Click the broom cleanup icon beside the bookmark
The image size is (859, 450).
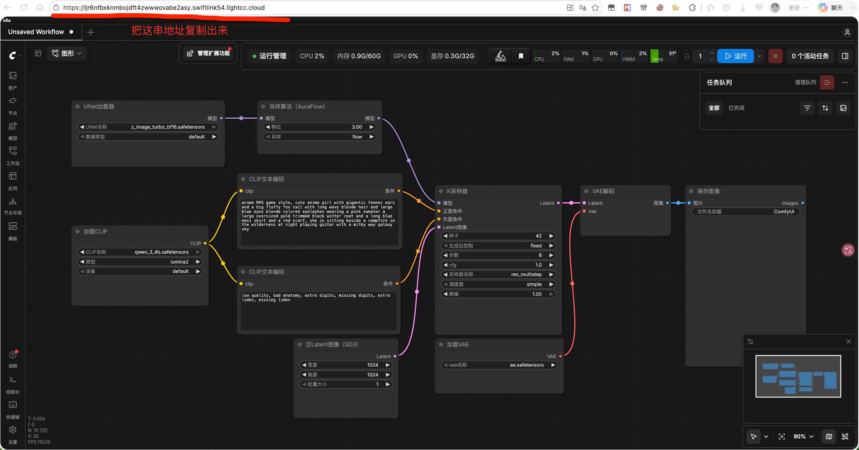point(501,56)
